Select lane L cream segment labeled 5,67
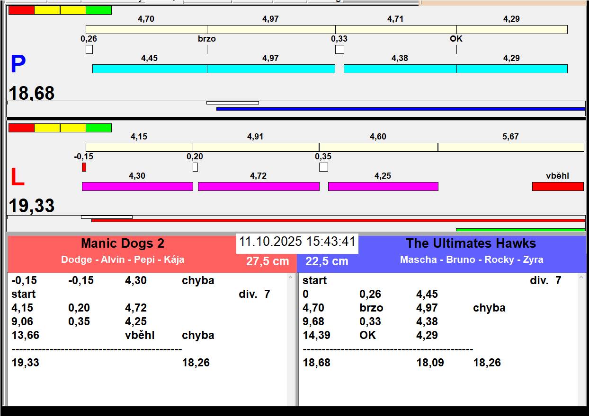 (511, 147)
